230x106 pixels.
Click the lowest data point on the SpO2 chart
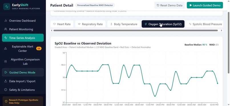tap(155, 96)
